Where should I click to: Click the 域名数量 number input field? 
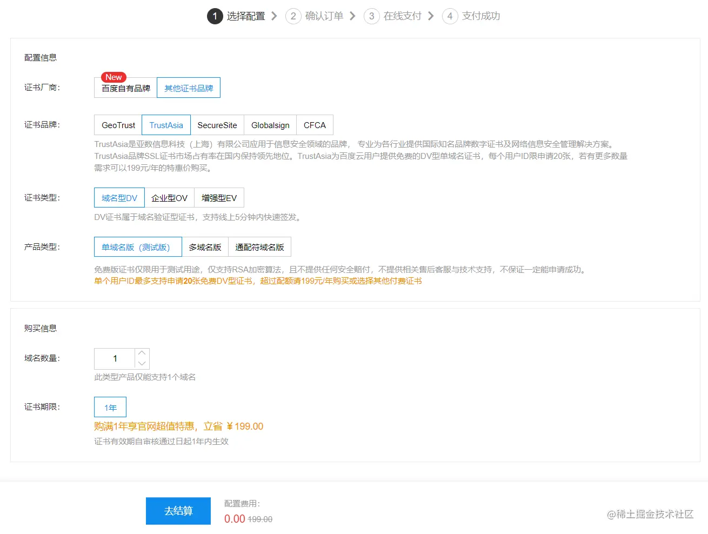point(115,358)
